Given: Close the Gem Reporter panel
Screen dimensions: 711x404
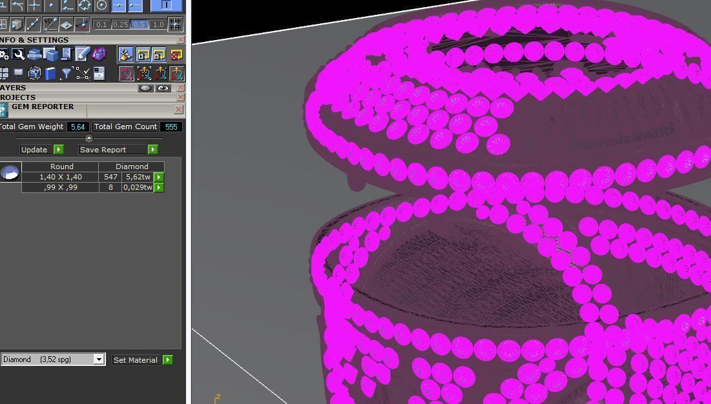Looking at the screenshot, I should click(x=179, y=109).
